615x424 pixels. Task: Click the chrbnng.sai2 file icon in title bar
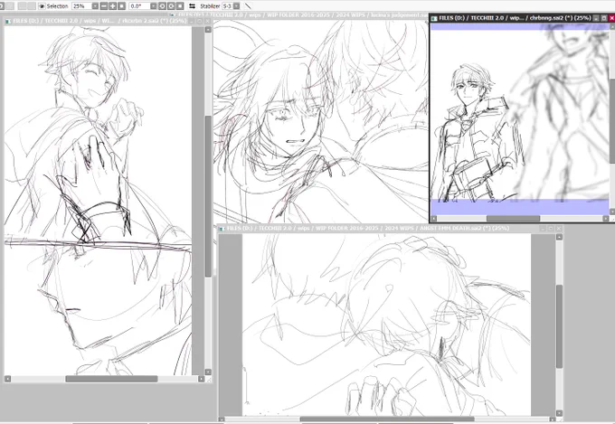[x=435, y=18]
